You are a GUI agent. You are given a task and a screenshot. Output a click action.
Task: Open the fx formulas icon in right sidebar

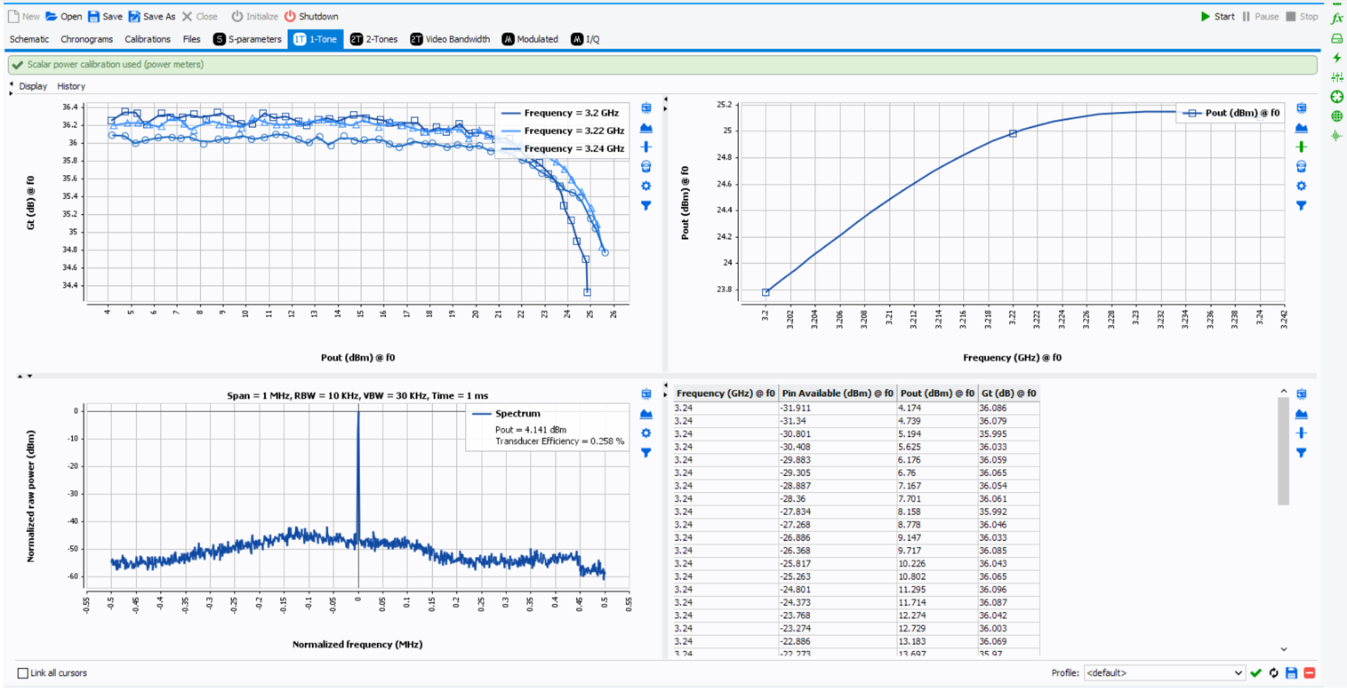point(1336,18)
